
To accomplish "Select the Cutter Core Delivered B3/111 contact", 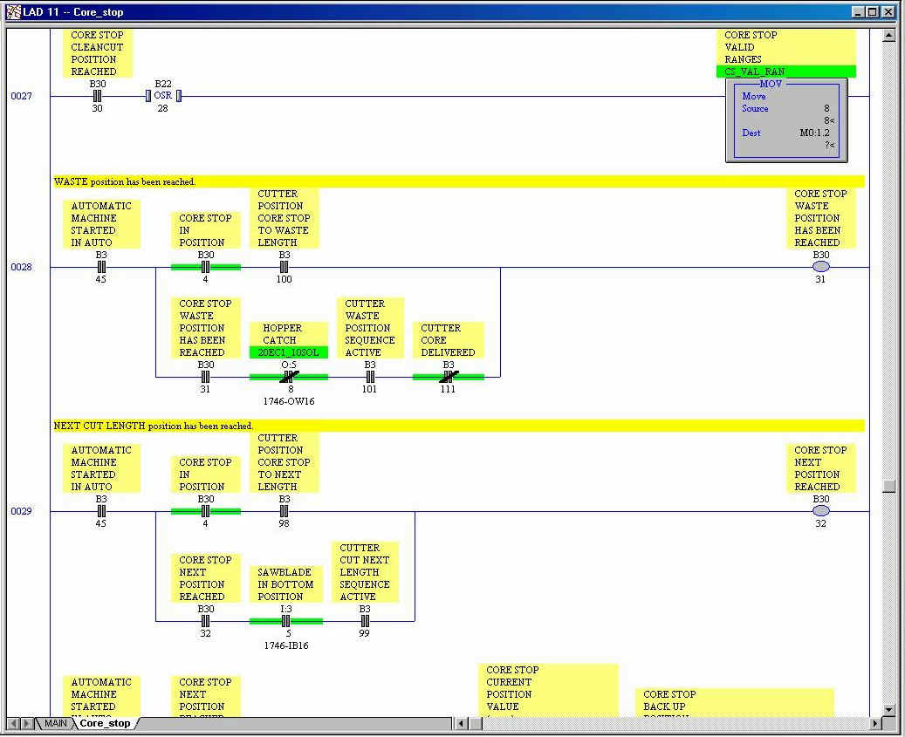I will (x=449, y=377).
